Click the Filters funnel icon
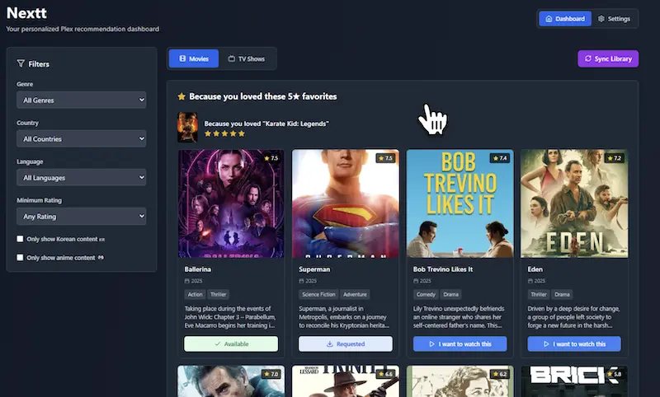 click(20, 63)
